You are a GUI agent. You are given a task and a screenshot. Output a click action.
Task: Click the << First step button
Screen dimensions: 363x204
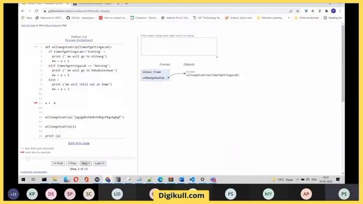pyautogui.click(x=58, y=163)
